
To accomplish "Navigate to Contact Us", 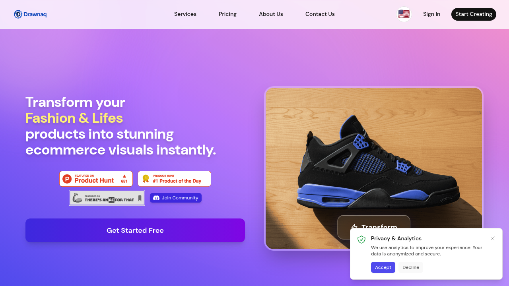I will tap(320, 14).
